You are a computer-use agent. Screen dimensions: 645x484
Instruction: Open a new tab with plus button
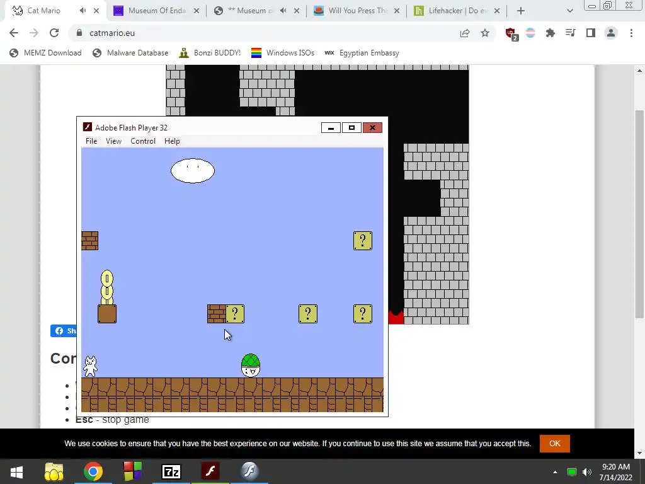coord(521,11)
